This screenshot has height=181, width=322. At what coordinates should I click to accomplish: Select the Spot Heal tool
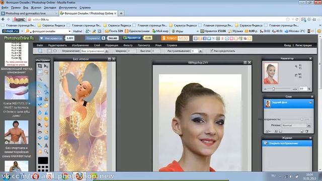46,132
